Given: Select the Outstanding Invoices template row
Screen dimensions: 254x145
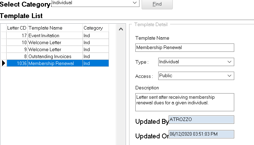Looking at the screenshot, I should point(58,56).
